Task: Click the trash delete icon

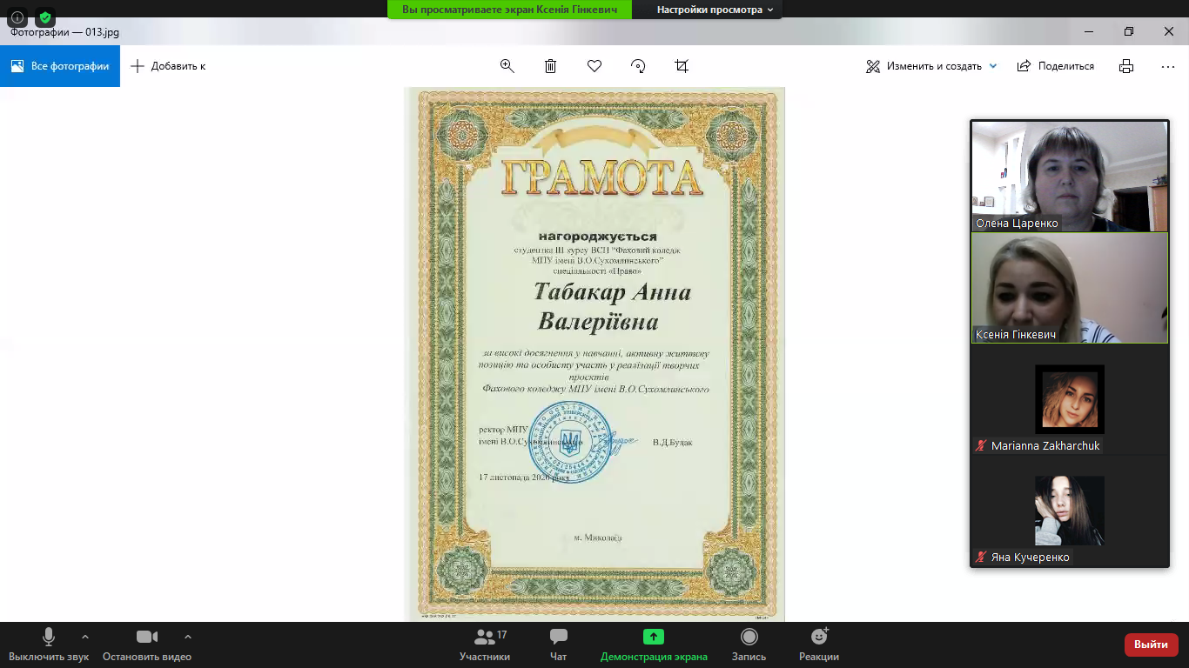Action: [x=551, y=66]
